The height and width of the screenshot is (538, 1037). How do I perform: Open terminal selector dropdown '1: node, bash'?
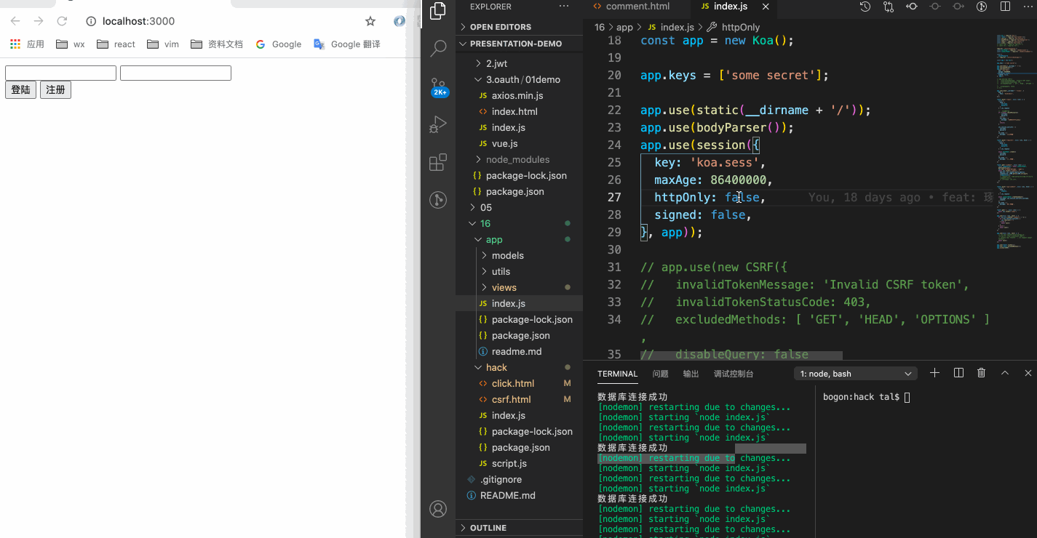tap(856, 374)
